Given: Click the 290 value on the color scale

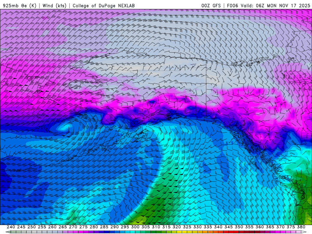Looking at the screenshot, I should 114,227.
